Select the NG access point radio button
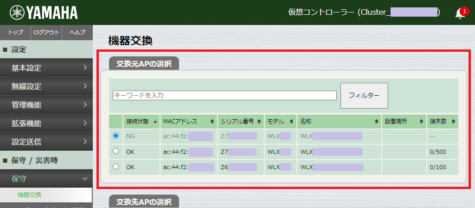 pos(116,136)
